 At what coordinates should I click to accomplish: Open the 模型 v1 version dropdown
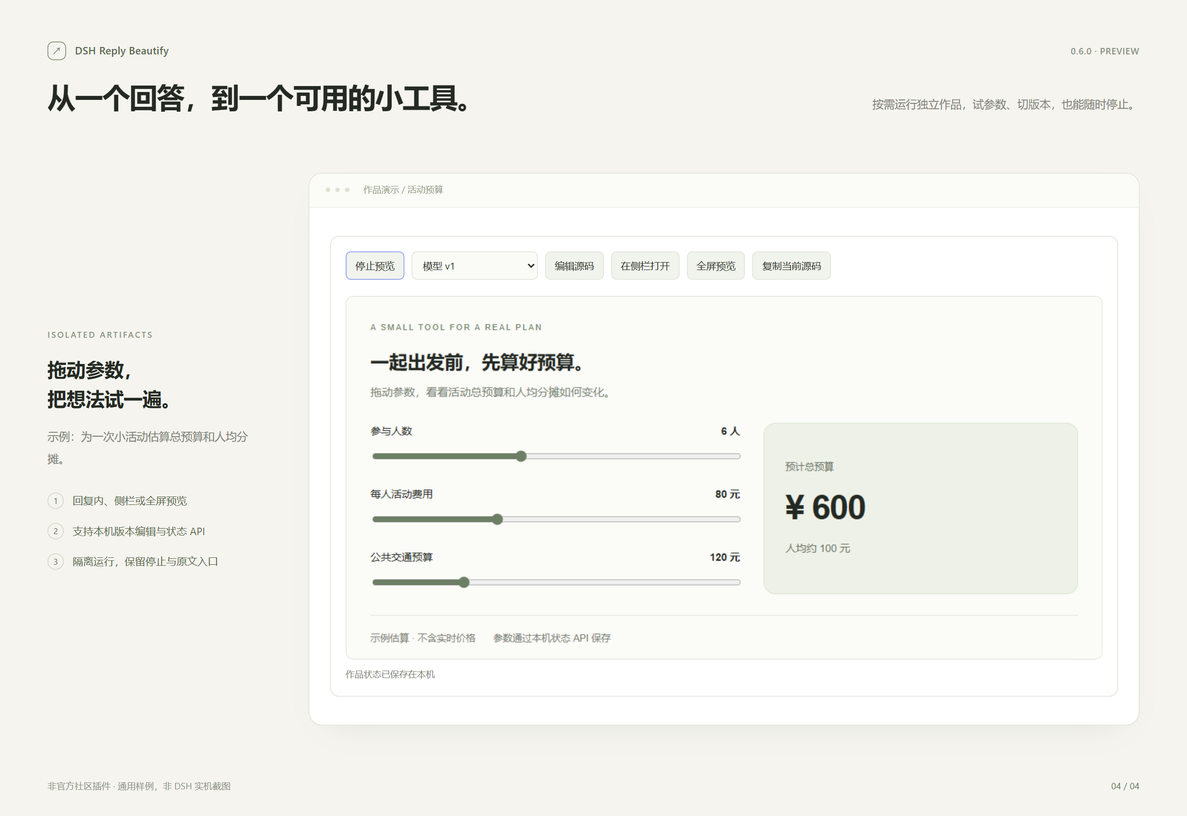tap(474, 266)
